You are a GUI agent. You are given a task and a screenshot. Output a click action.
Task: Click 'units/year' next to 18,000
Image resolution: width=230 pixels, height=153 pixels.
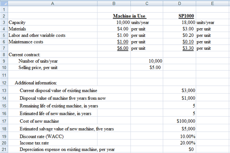pyautogui.click(x=205, y=23)
